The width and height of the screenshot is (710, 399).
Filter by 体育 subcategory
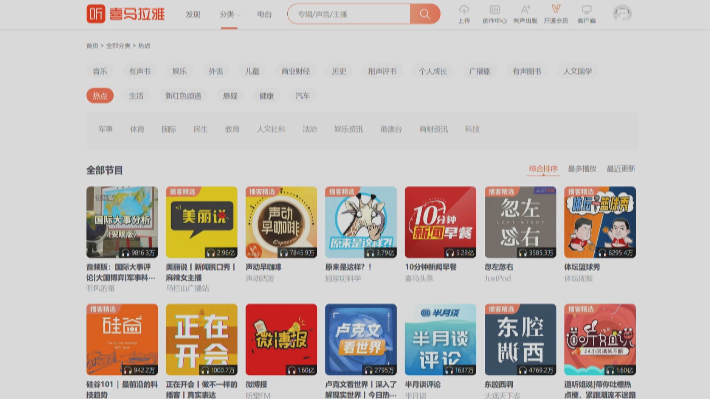click(x=137, y=129)
